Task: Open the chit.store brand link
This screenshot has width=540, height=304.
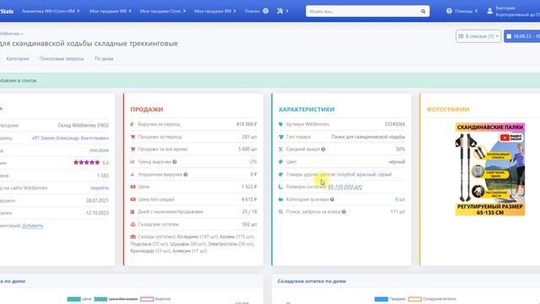Action: pos(99,150)
